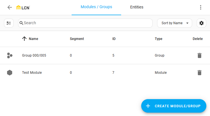
Task: Open the Test Module row
Action: tap(32, 73)
